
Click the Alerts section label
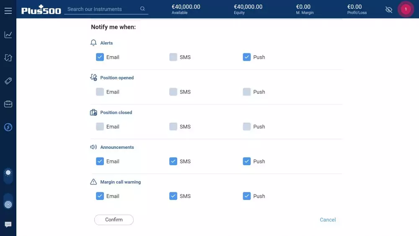click(x=106, y=43)
